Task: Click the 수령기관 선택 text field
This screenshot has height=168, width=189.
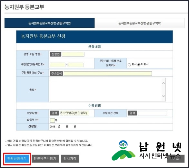Action: point(152,113)
